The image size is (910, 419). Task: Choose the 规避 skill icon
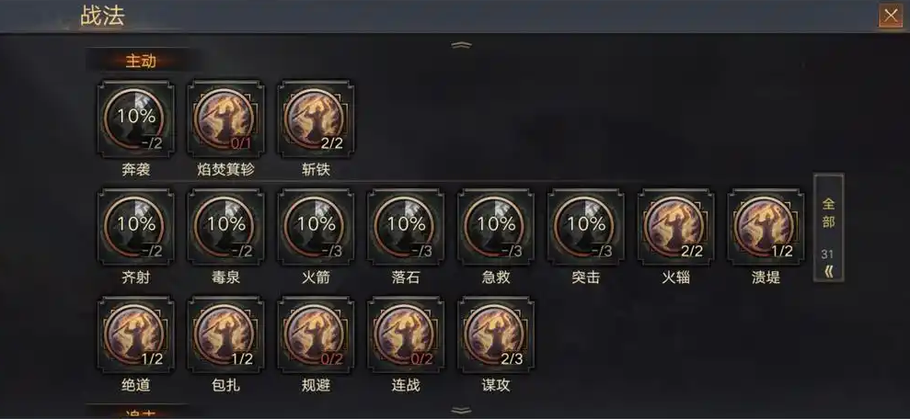click(x=316, y=335)
